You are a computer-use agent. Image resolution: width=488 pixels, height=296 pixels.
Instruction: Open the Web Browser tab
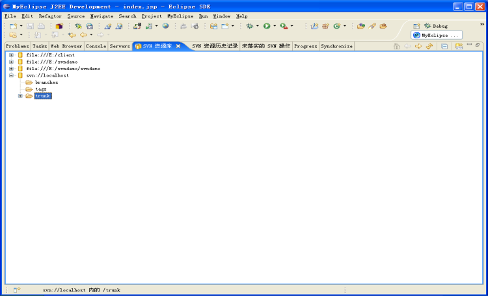[x=66, y=46]
